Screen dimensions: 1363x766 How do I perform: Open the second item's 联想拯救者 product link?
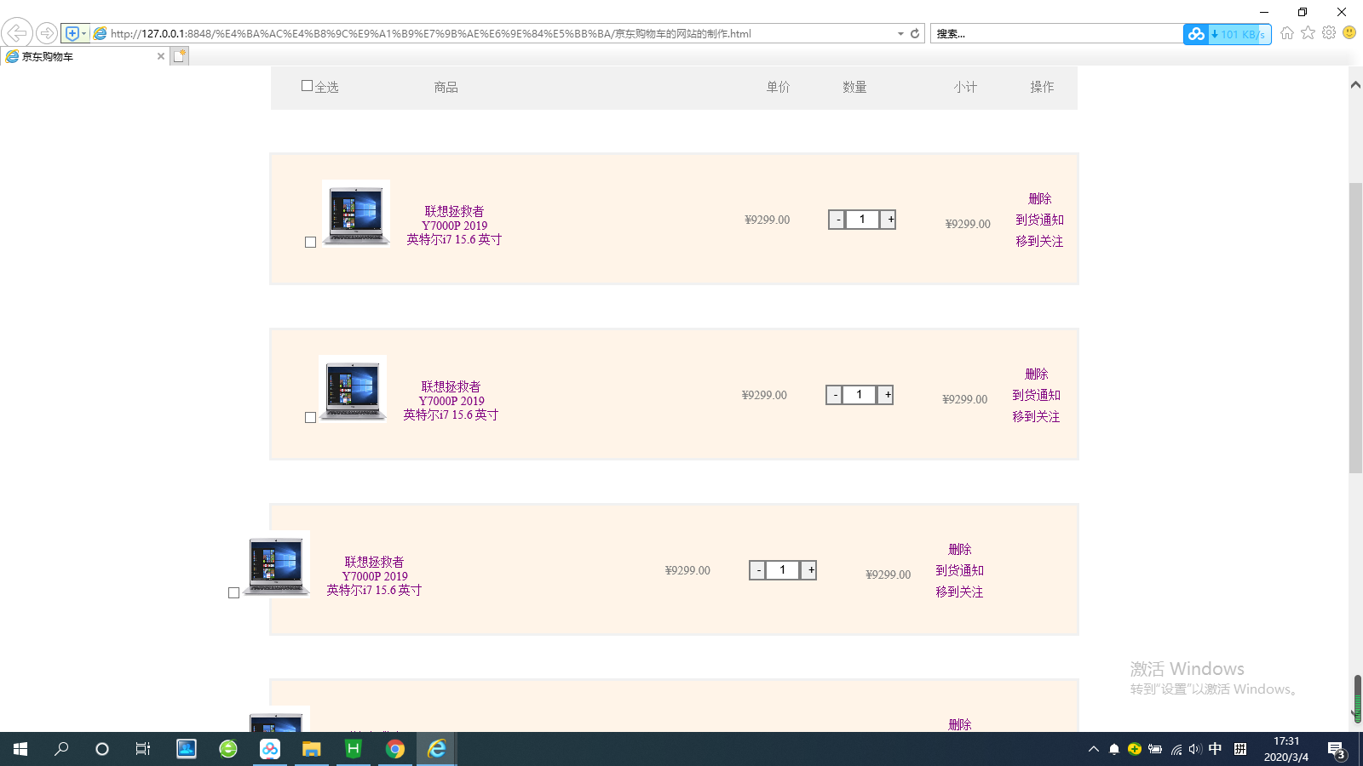[x=451, y=401]
